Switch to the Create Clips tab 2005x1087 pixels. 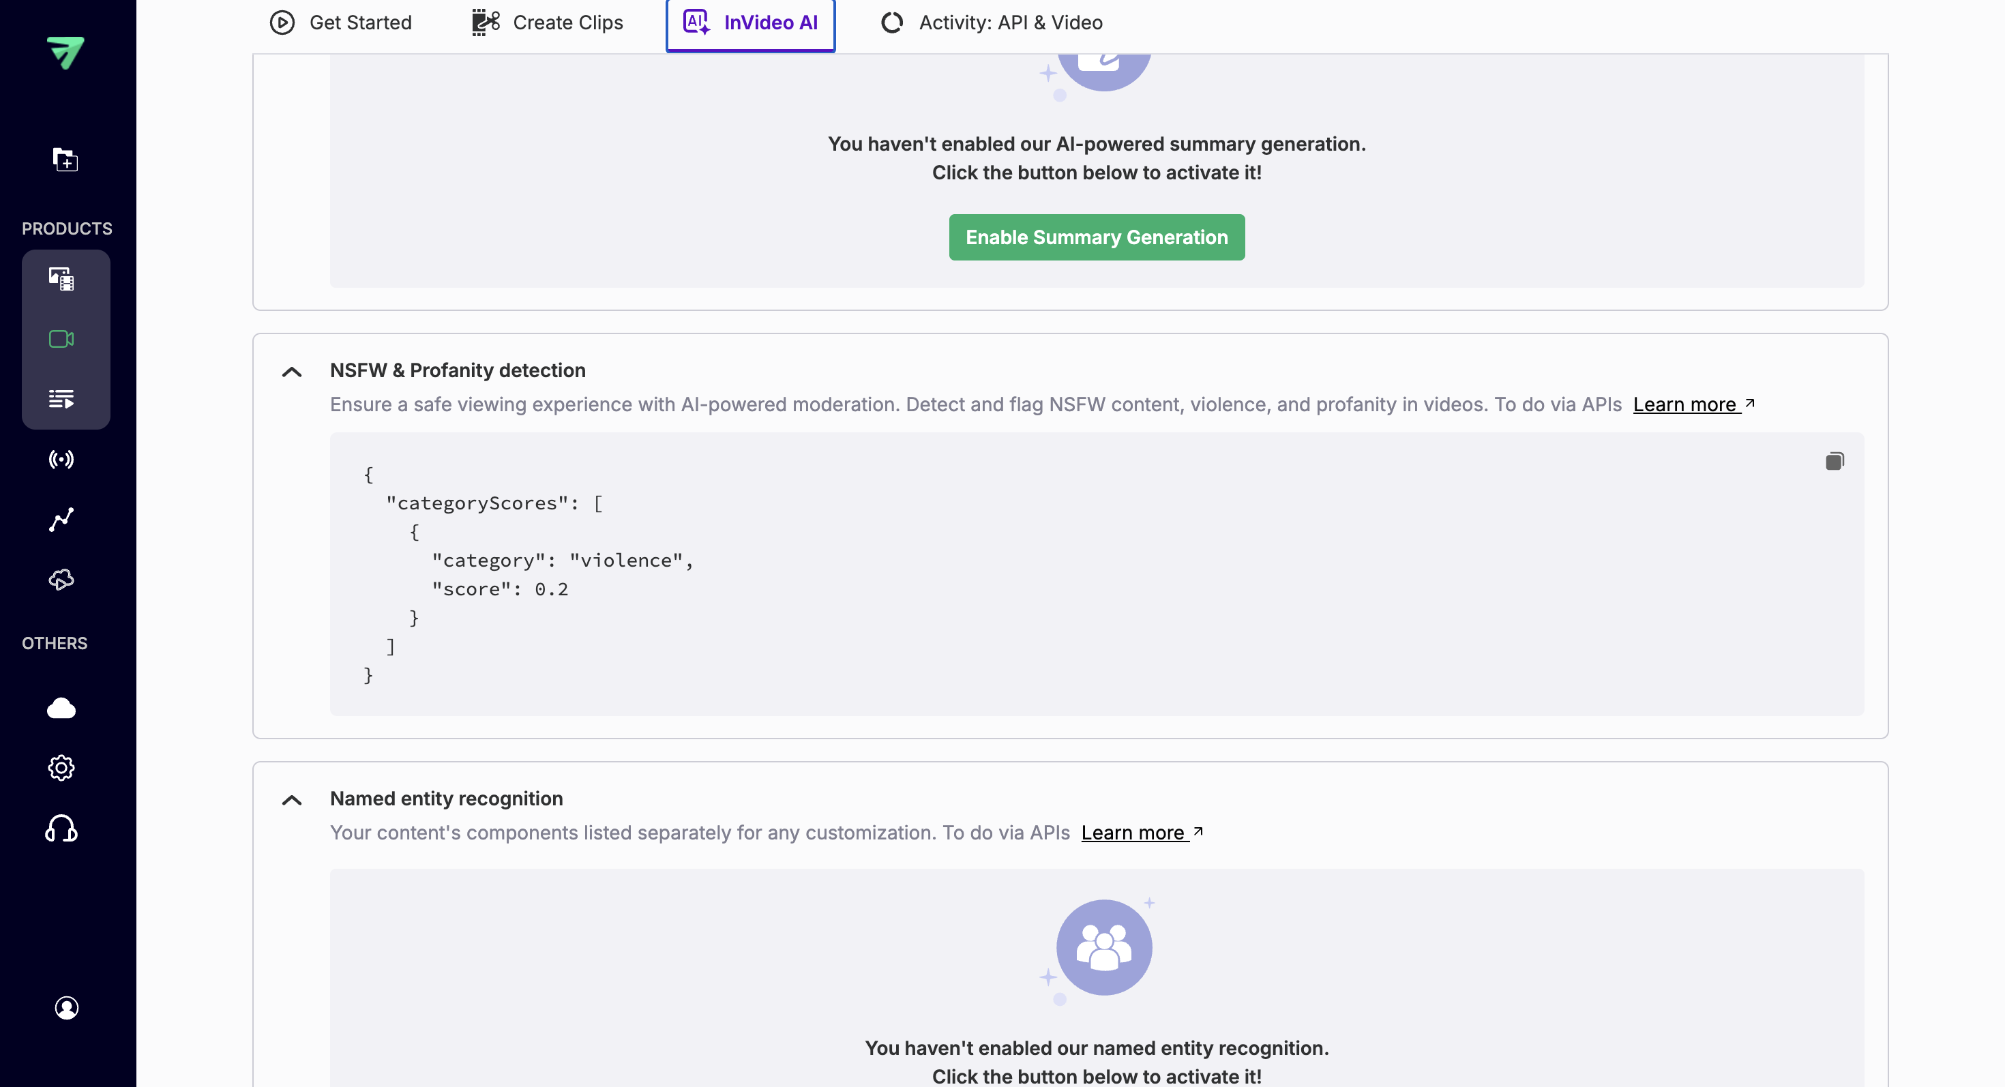pos(547,23)
